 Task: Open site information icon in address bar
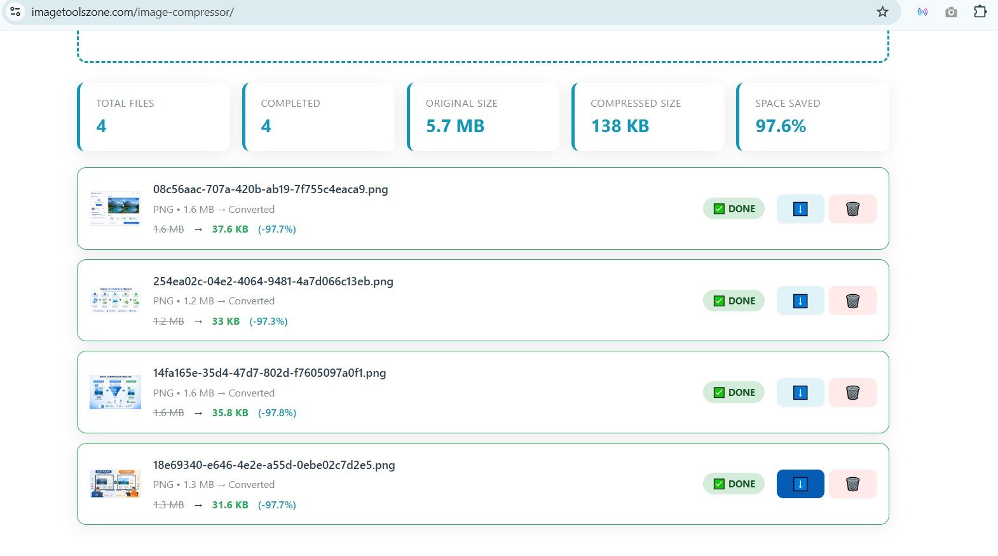pyautogui.click(x=16, y=12)
